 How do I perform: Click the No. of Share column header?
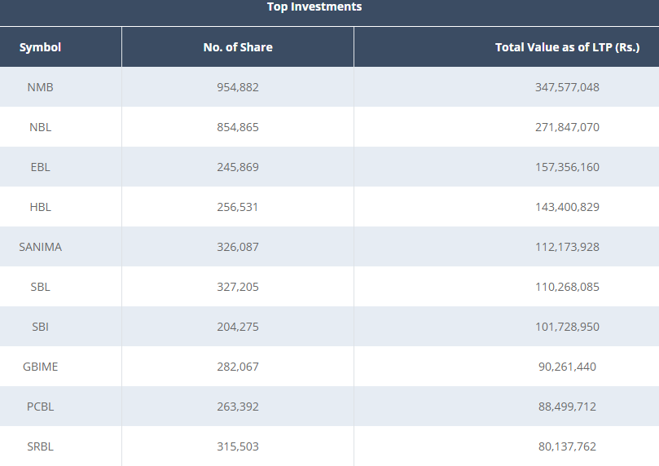point(238,47)
